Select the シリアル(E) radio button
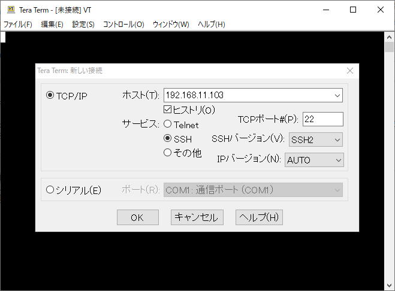Image resolution: width=395 pixels, height=291 pixels. [x=50, y=190]
